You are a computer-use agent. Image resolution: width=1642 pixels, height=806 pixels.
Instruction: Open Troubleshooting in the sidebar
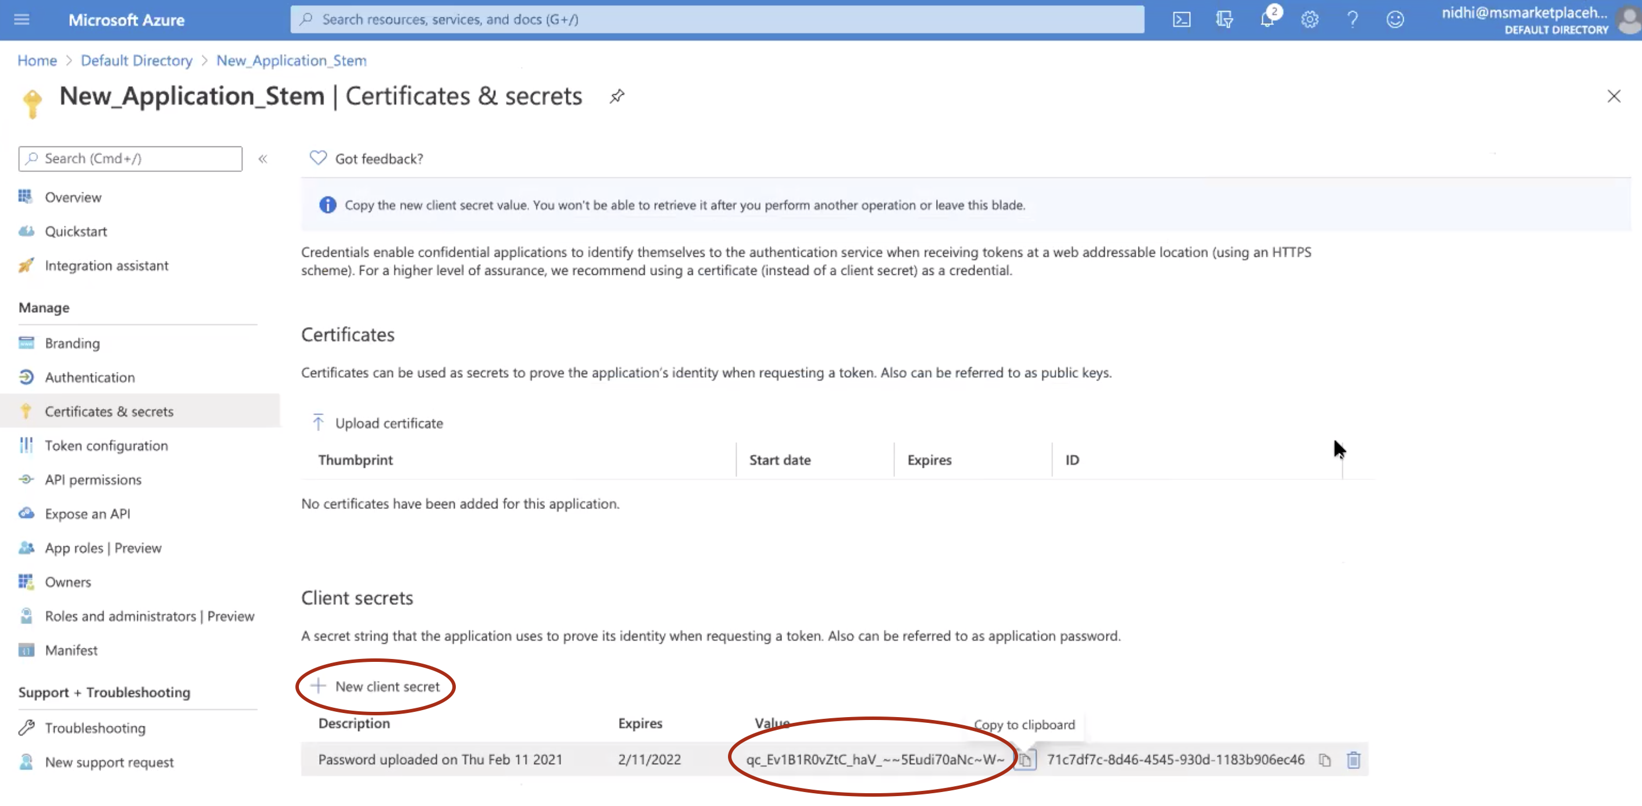pos(95,728)
